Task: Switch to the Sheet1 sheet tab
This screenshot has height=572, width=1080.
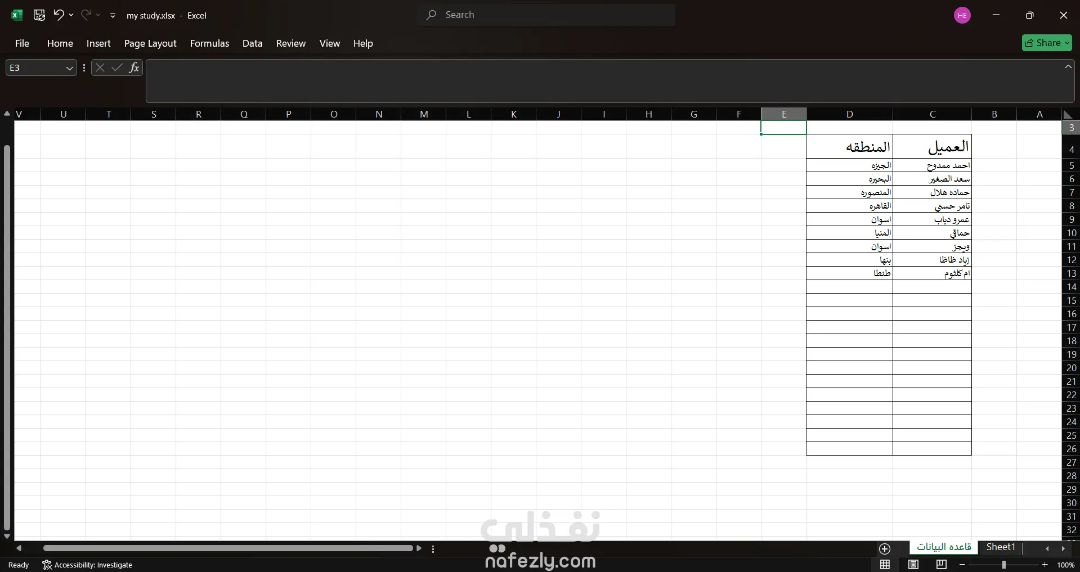Action: (x=1001, y=547)
